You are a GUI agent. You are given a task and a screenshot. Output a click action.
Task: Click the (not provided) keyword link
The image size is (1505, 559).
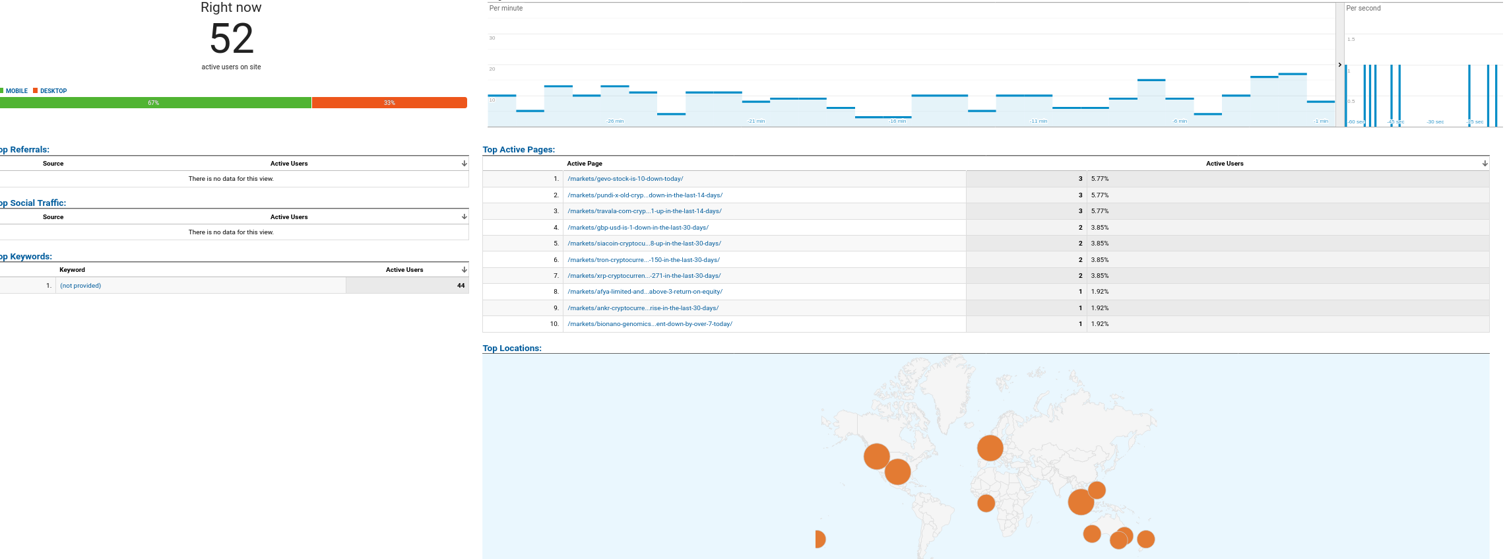click(x=80, y=286)
